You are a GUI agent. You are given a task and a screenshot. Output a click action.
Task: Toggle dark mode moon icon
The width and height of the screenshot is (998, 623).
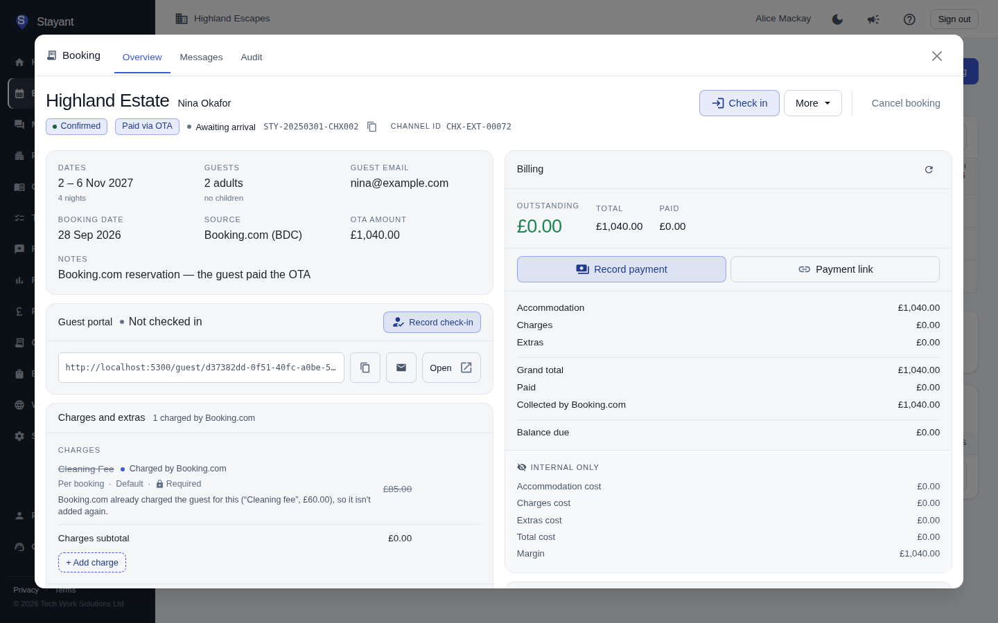837,19
